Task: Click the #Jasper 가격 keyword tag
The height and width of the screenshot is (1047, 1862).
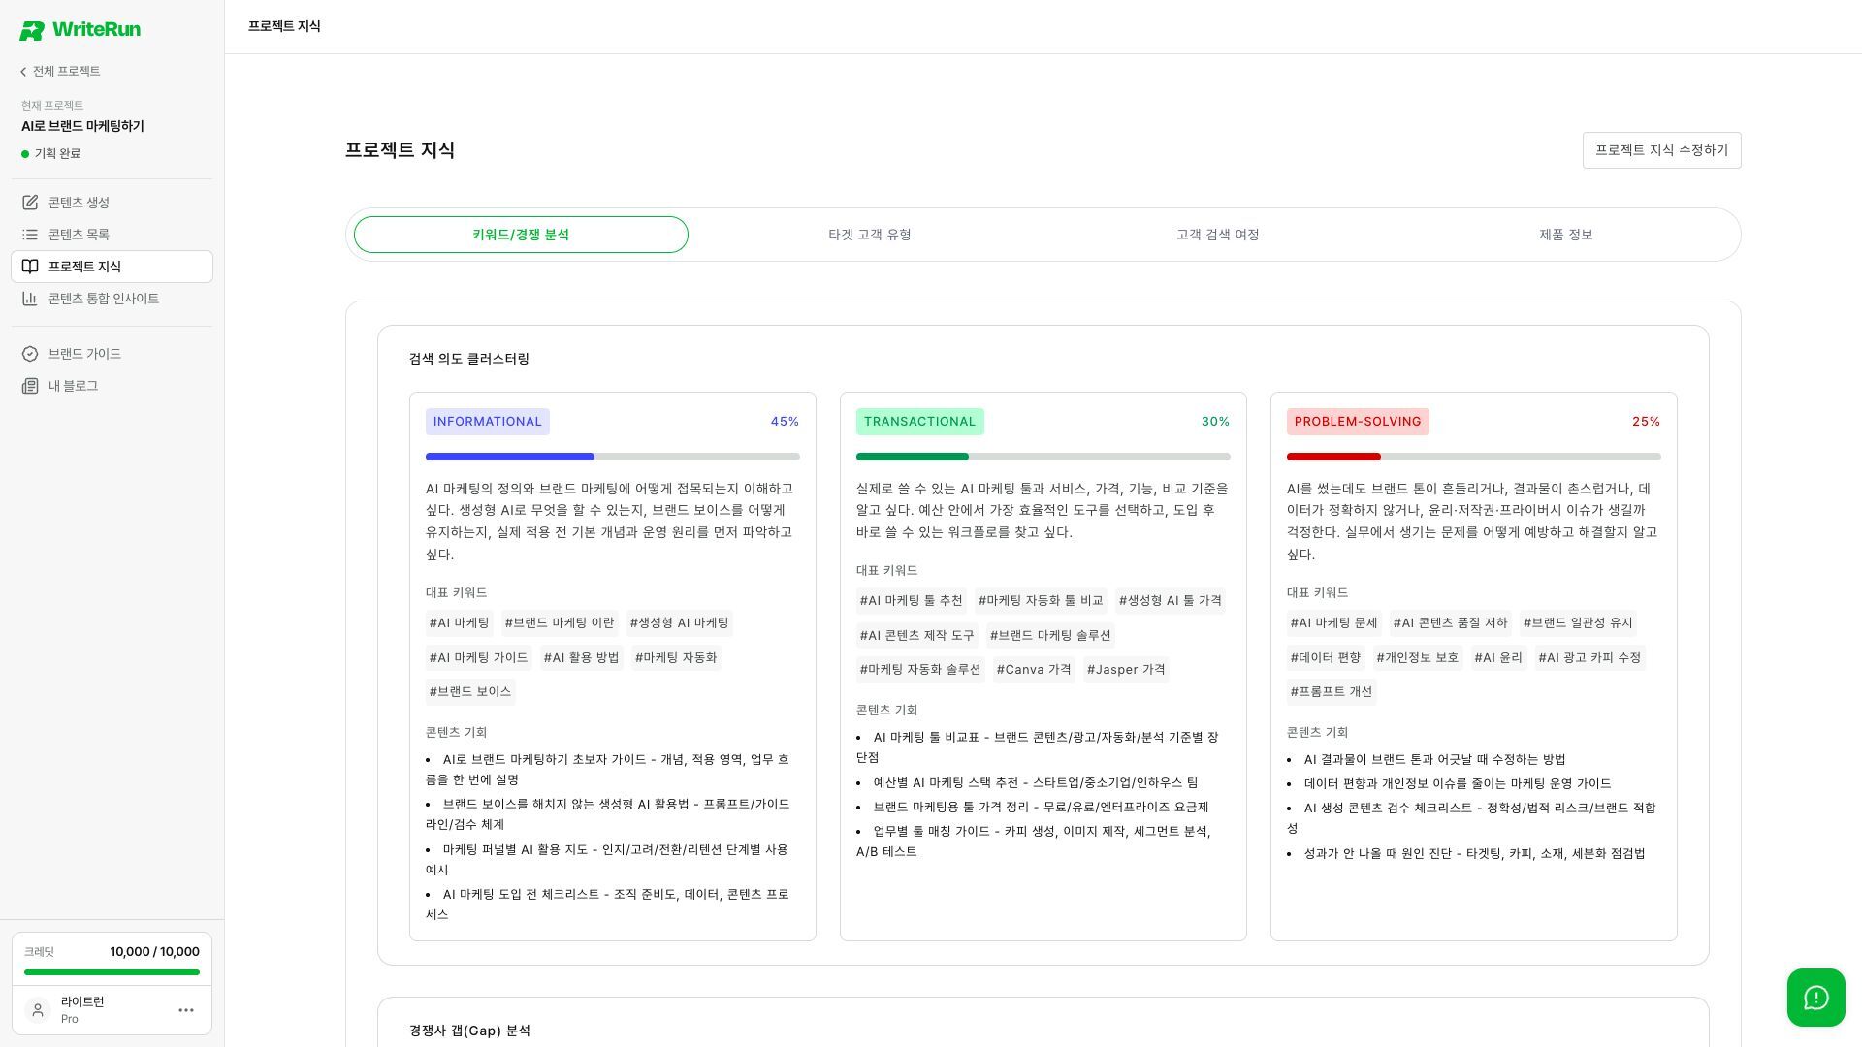Action: (x=1126, y=670)
